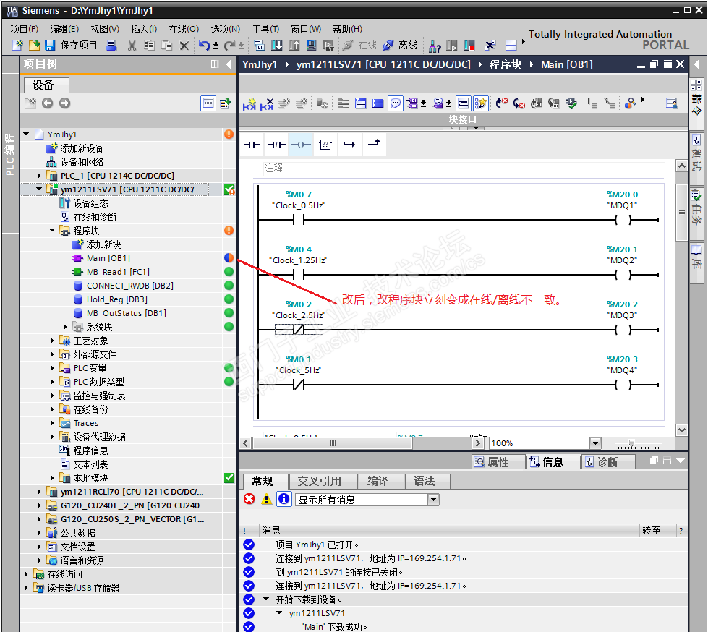Toggle the favorites display in editor toolbar
The width and height of the screenshot is (708, 632).
(481, 103)
